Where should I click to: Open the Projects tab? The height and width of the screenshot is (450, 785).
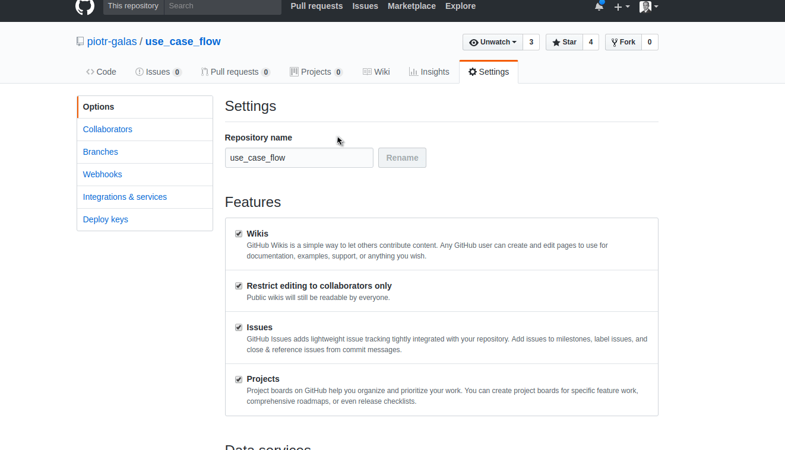pos(316,72)
